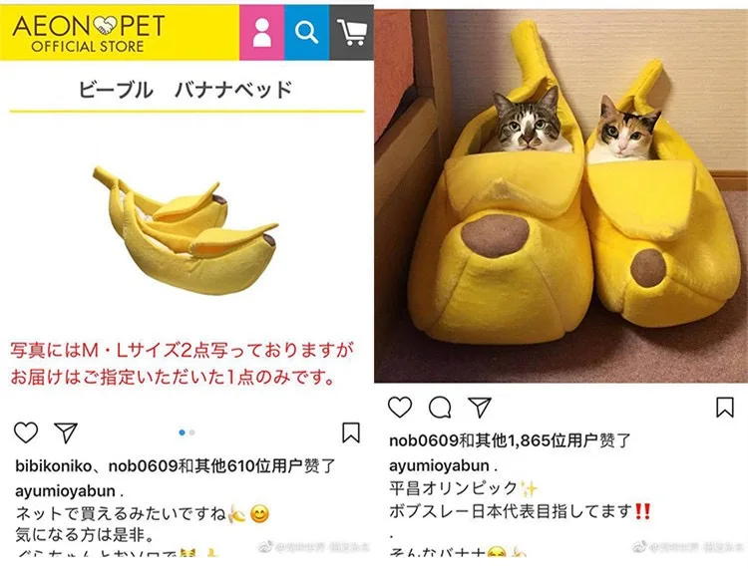Save the right post with bookmark icon
748x569 pixels.
click(725, 408)
